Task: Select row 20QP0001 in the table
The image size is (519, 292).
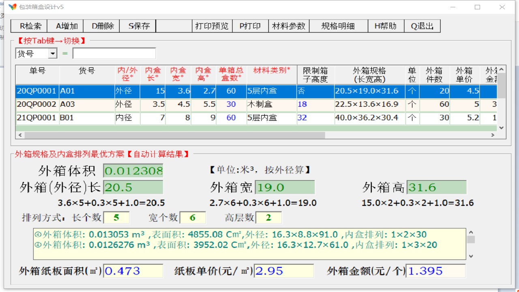Action: [256, 91]
